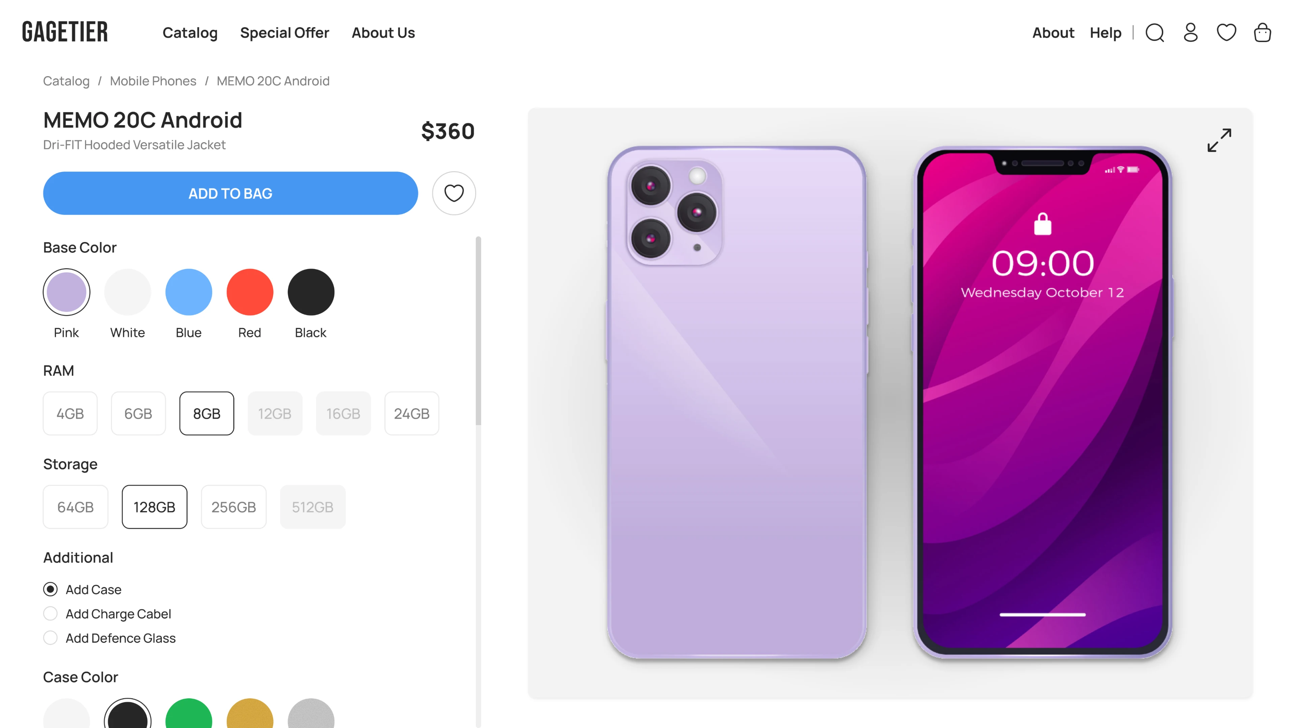Open wishlist heart icon in header
This screenshot has height=728, width=1295.
coord(1226,33)
